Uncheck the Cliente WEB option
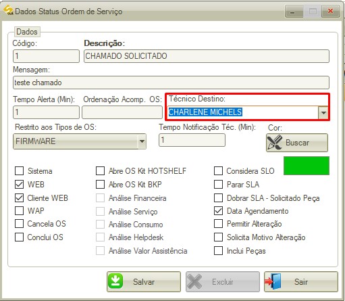Viewport: 345px width, 301px height. pos(19,198)
